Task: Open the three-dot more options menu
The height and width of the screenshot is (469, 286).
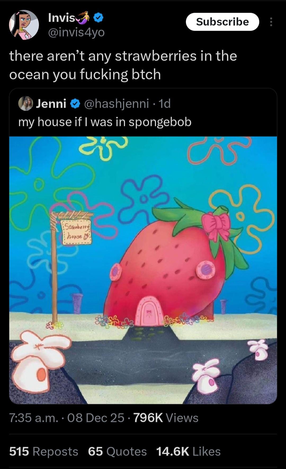Action: [x=271, y=22]
